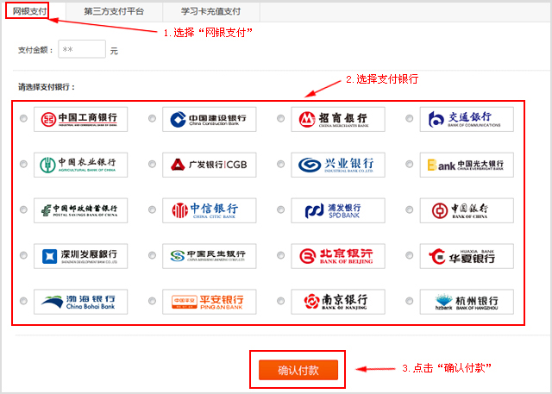552x394 pixels.
Task: Select the radio button for 中国工商银行
Action: click(x=23, y=119)
